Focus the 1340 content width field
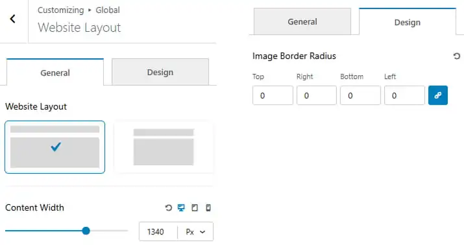The height and width of the screenshot is (245, 464). (158, 231)
